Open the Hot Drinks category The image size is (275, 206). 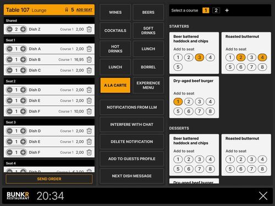(x=115, y=49)
